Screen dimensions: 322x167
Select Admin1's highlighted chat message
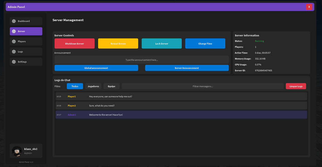click(181, 114)
